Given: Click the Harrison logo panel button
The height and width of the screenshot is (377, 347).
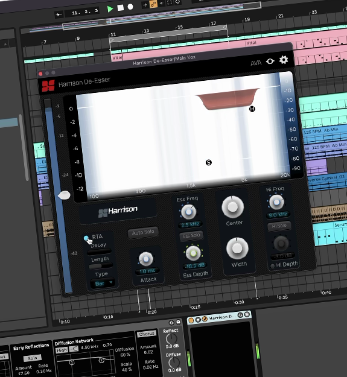Looking at the screenshot, I should [118, 211].
